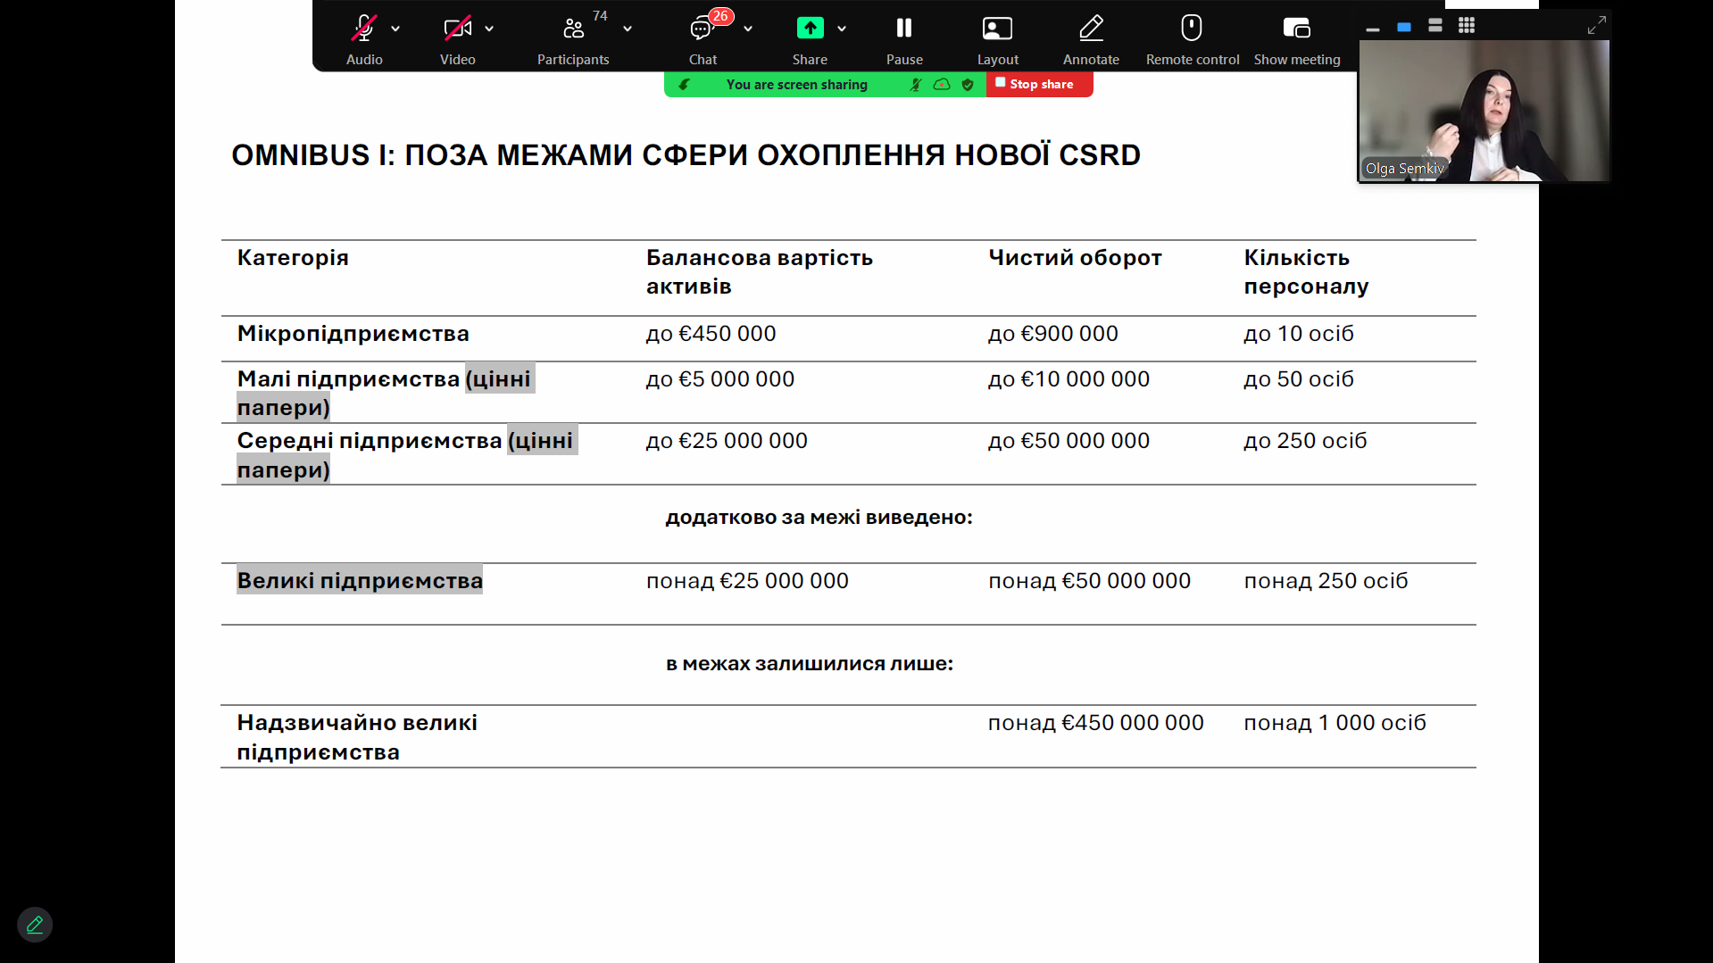The width and height of the screenshot is (1713, 963).
Task: Open Remote control settings
Action: [1192, 29]
